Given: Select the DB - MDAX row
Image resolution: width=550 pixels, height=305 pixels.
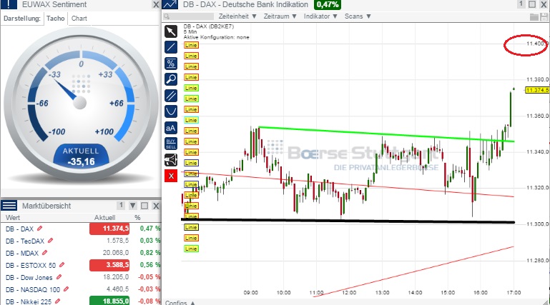Looking at the screenshot, I should click(81, 253).
